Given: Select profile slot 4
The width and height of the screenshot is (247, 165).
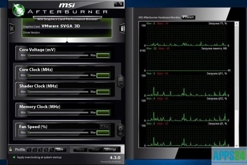Looking at the screenshot, I should pos(46,150).
